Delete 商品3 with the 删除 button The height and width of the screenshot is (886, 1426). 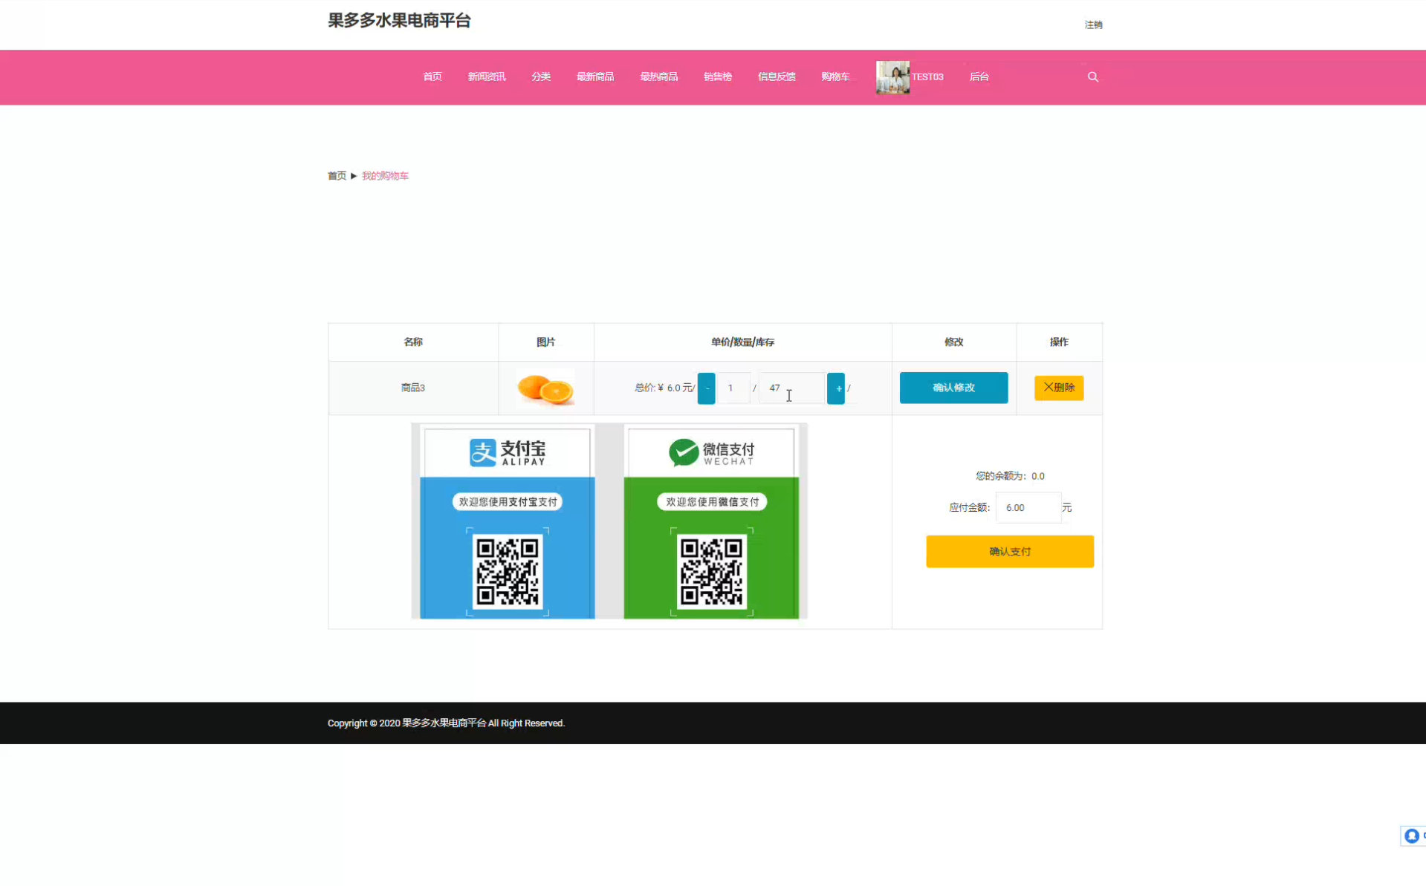click(1059, 388)
